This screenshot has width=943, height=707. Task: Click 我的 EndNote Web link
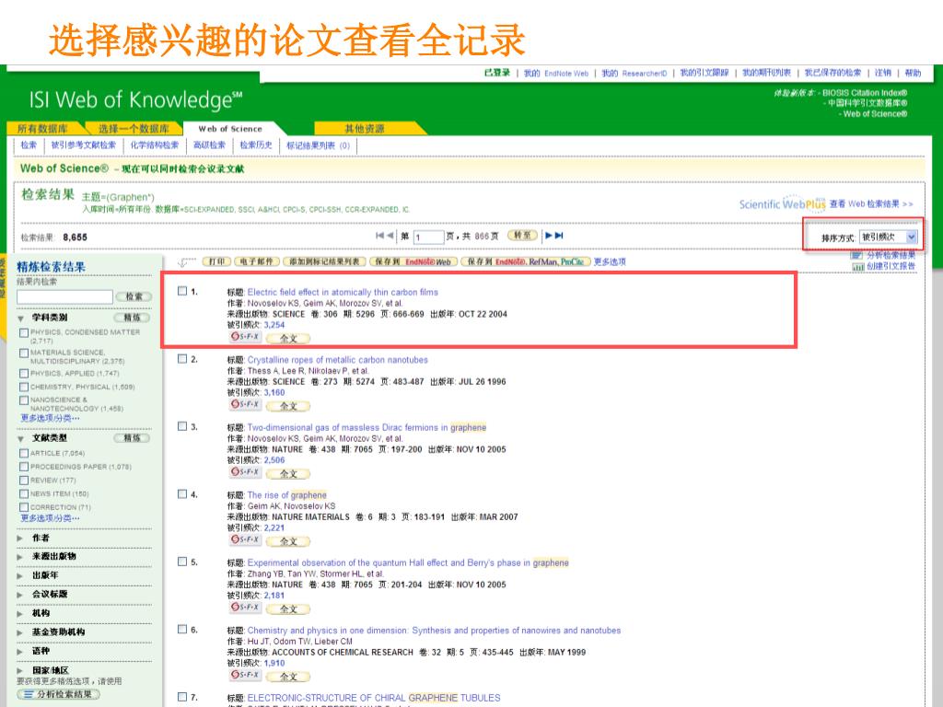(556, 74)
